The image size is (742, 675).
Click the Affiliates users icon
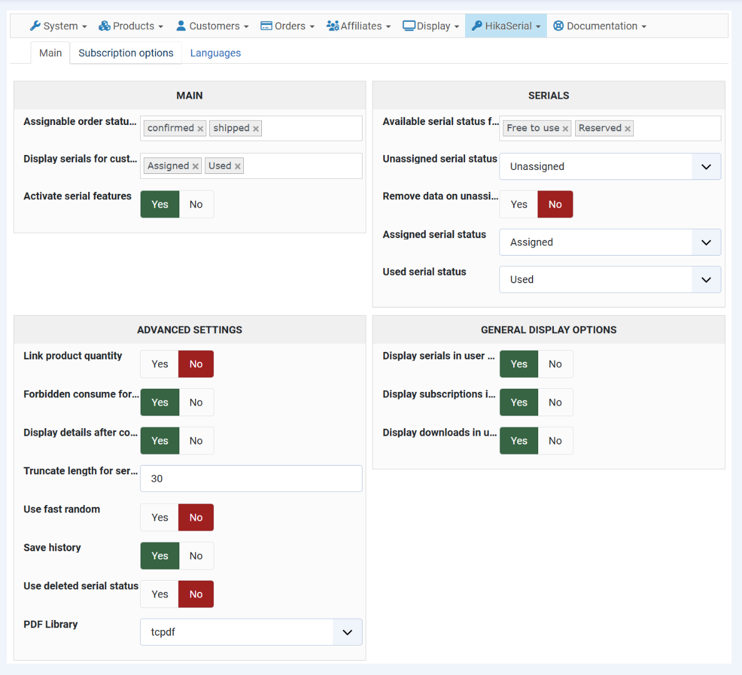(x=333, y=26)
